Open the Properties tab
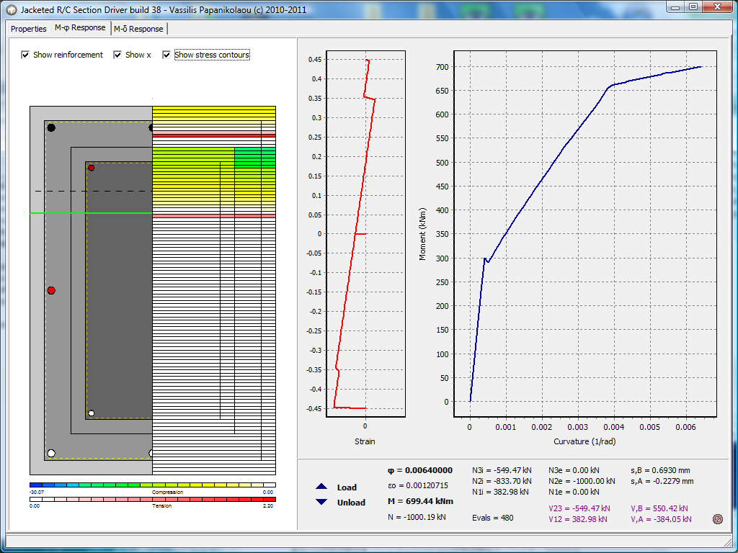The width and height of the screenshot is (738, 553). [x=29, y=29]
